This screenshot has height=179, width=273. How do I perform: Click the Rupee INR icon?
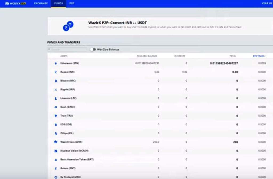[x=56, y=72]
